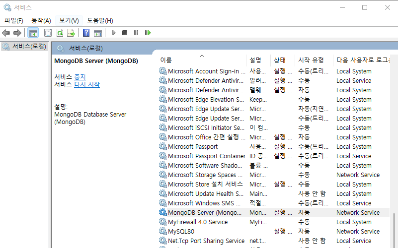
Task: Click the 다시 시작 restart link
Action: 87,84
